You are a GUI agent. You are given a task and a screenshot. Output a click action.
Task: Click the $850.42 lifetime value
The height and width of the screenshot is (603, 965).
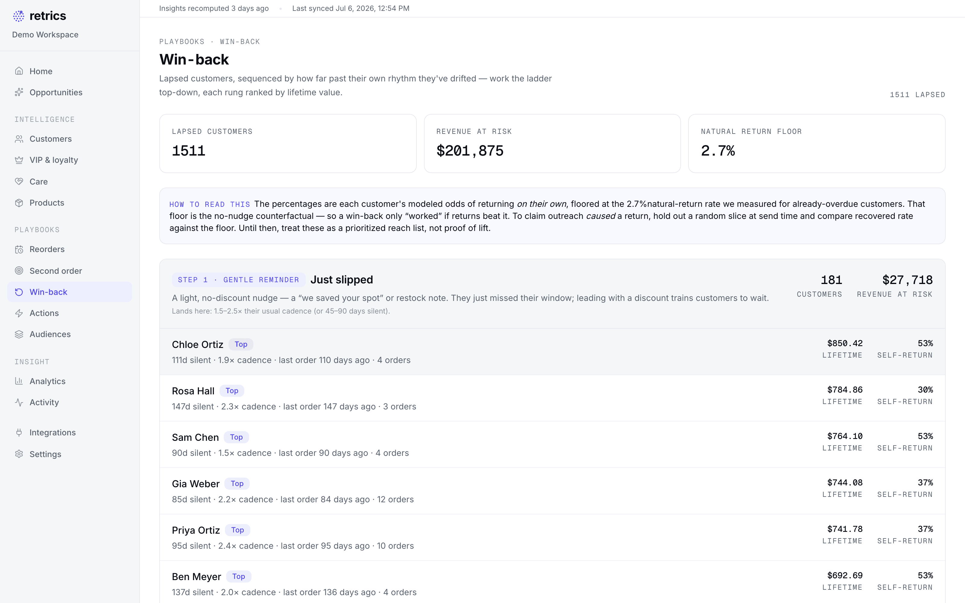tap(845, 343)
